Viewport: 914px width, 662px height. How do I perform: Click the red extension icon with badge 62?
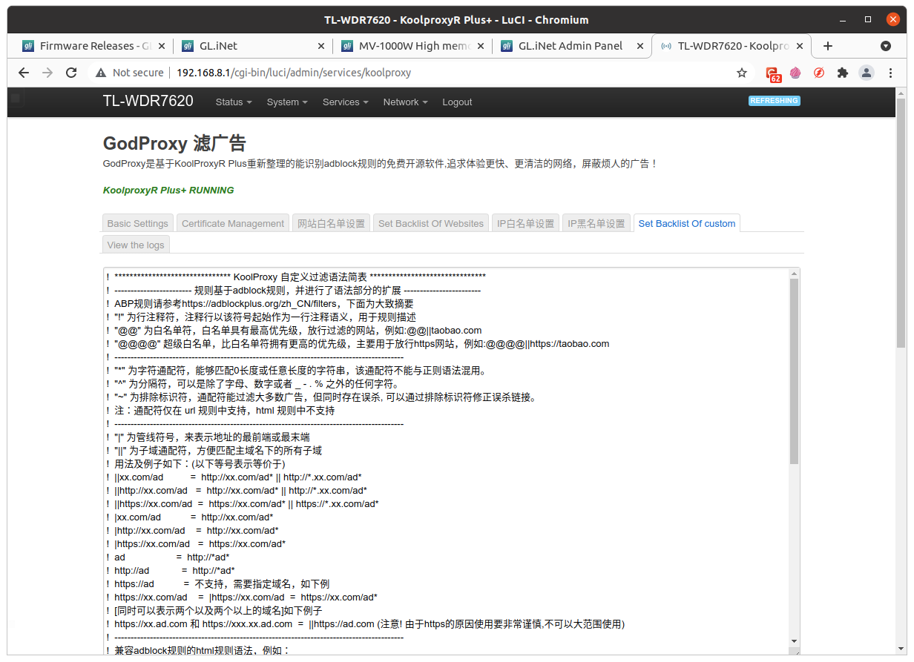click(x=773, y=73)
